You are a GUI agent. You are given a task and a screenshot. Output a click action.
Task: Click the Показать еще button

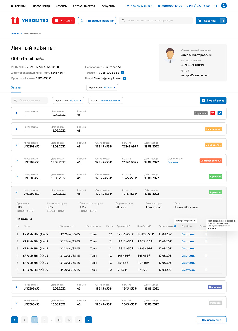211,320
